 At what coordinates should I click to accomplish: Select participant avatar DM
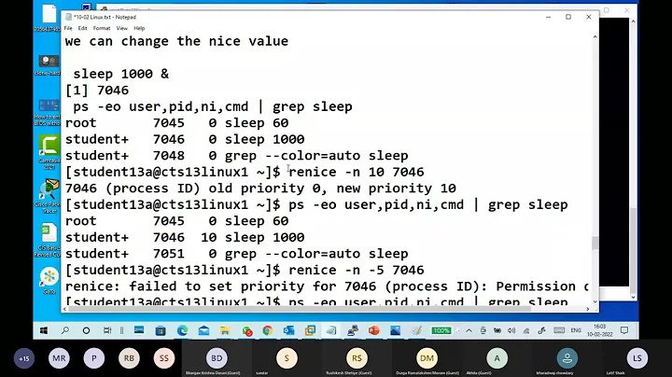coord(427,358)
